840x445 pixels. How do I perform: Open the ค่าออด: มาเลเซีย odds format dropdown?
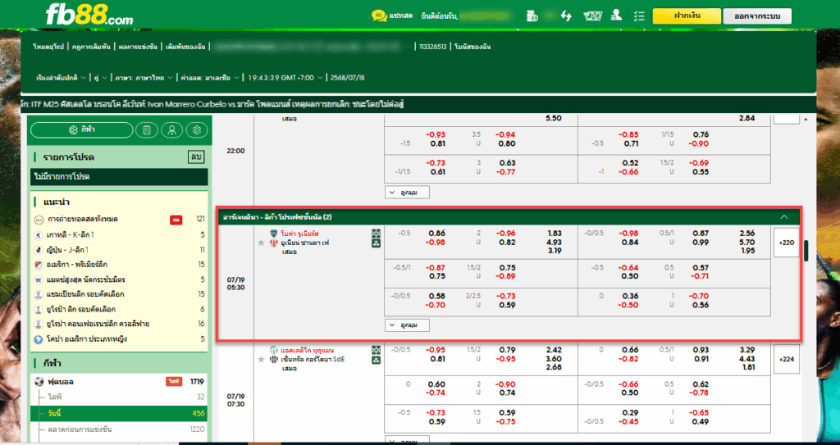210,78
